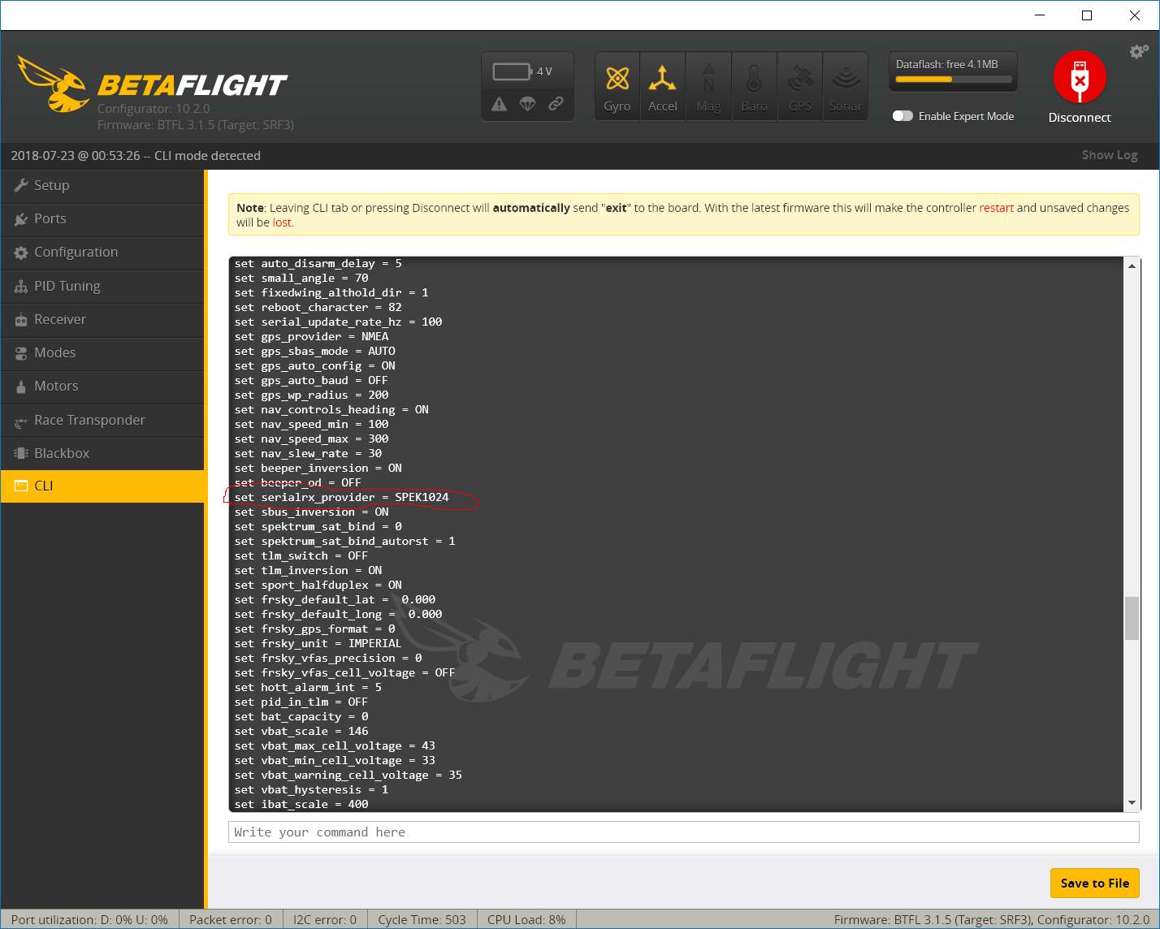Click the 'set small_angle = 70' line
Screen dimensions: 1160x929
(301, 278)
